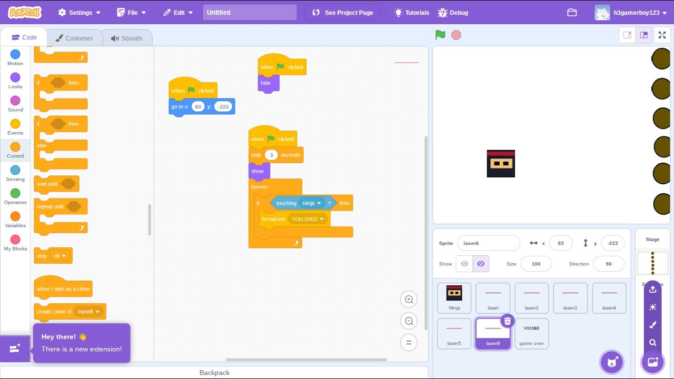Click the sprite name field laser6
The height and width of the screenshot is (379, 674).
tap(489, 243)
